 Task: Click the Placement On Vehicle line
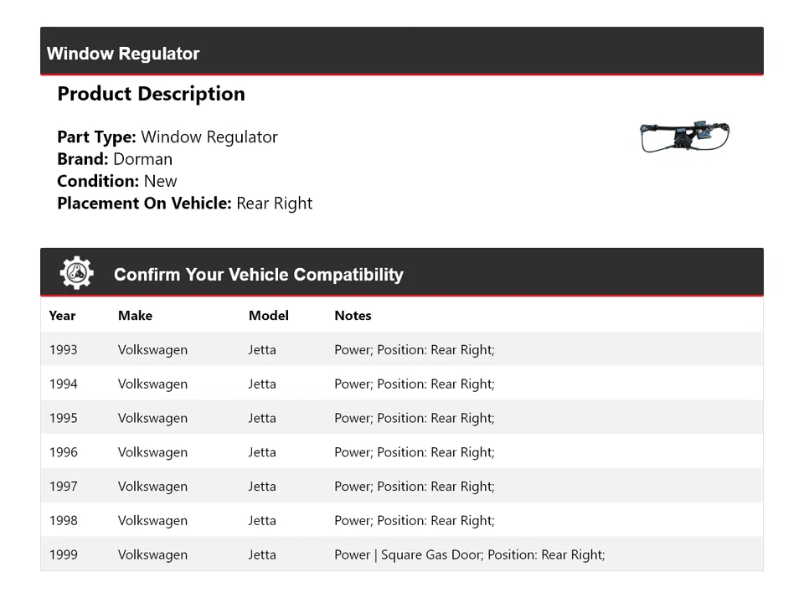pyautogui.click(x=184, y=204)
